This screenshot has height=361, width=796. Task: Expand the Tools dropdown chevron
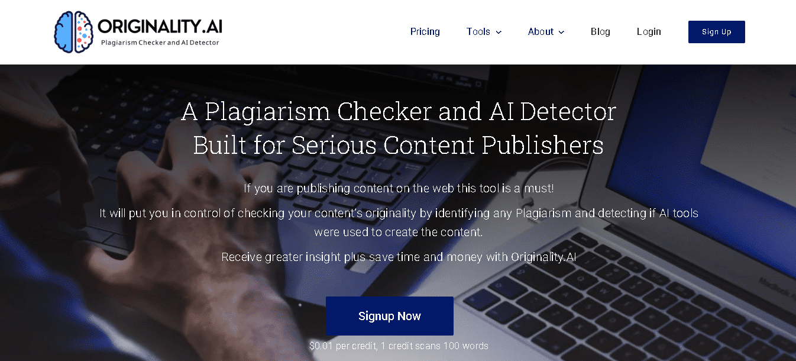click(499, 33)
